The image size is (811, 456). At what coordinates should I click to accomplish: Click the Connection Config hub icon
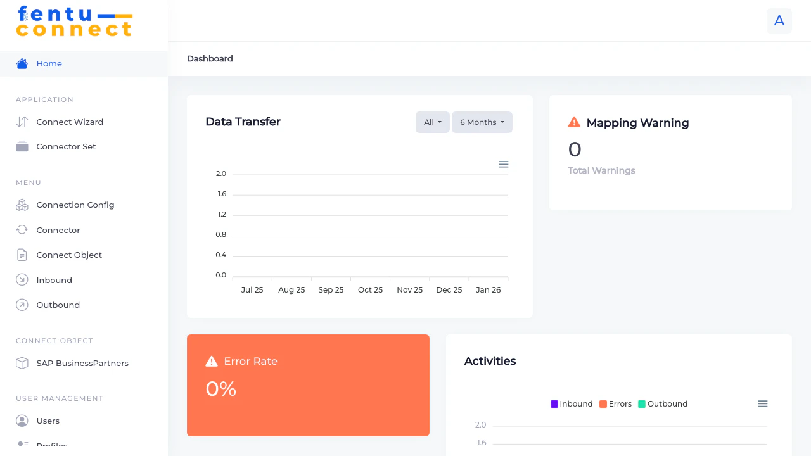(x=22, y=205)
